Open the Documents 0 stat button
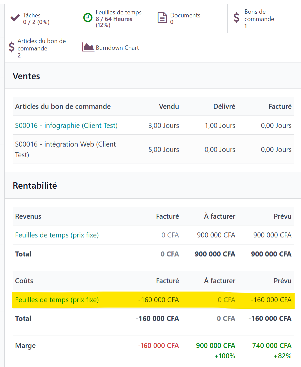This screenshot has width=301, height=367. point(190,18)
